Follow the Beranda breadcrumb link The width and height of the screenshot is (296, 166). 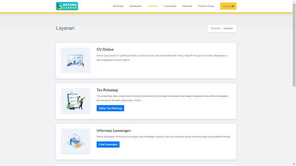point(215,29)
